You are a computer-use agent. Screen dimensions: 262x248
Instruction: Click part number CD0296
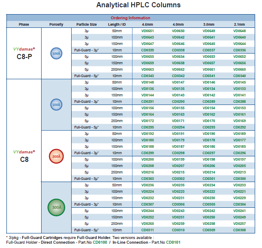239,153
